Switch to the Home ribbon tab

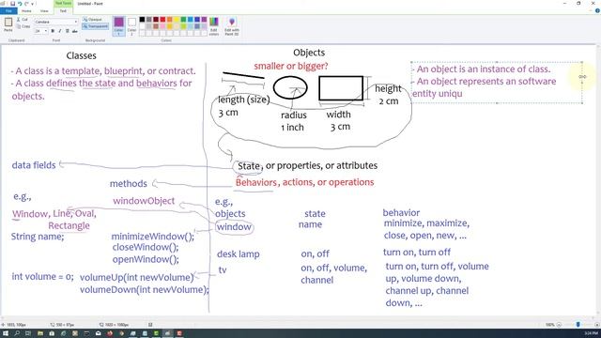click(26, 10)
